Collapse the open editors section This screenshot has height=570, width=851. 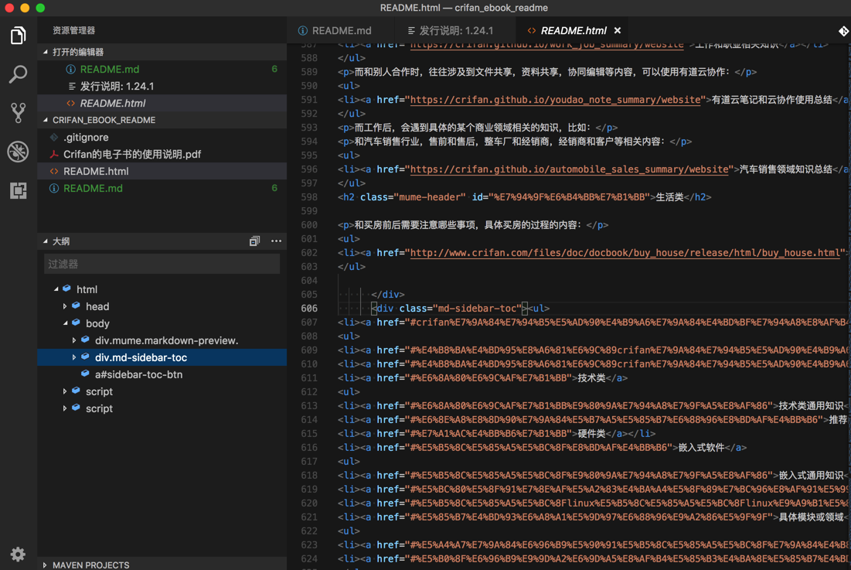46,52
